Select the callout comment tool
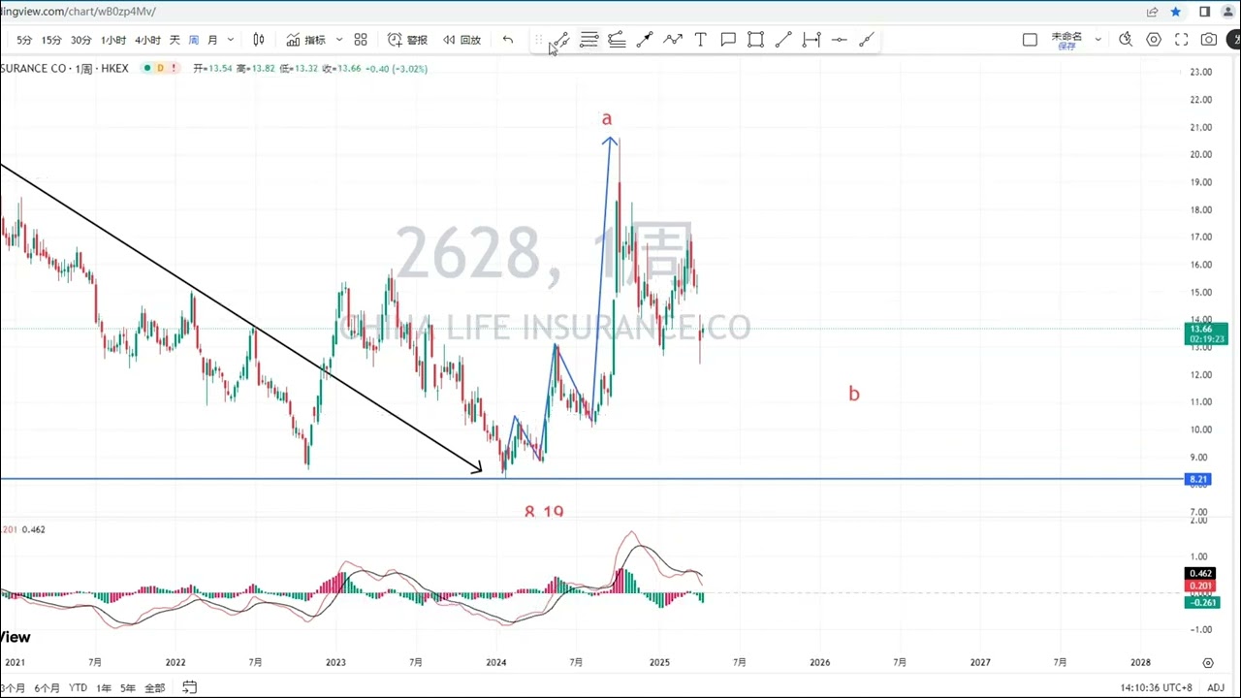 click(728, 40)
